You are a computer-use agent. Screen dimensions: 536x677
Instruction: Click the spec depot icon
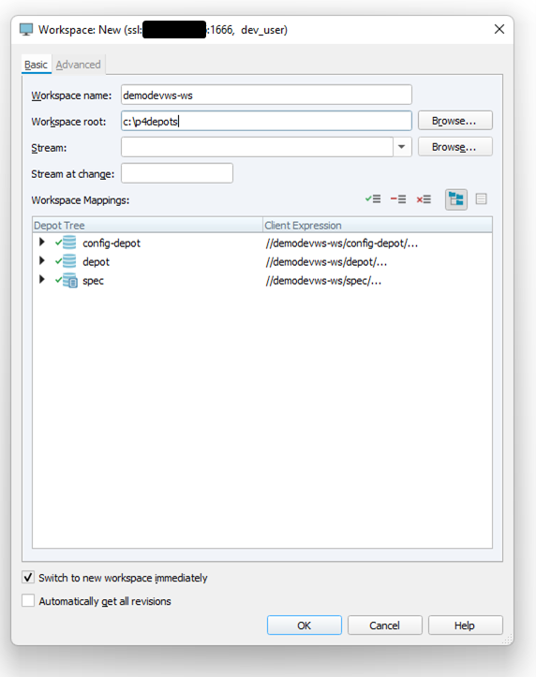pos(70,280)
